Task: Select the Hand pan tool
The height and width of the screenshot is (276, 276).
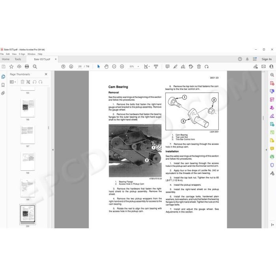Action: click(106, 67)
